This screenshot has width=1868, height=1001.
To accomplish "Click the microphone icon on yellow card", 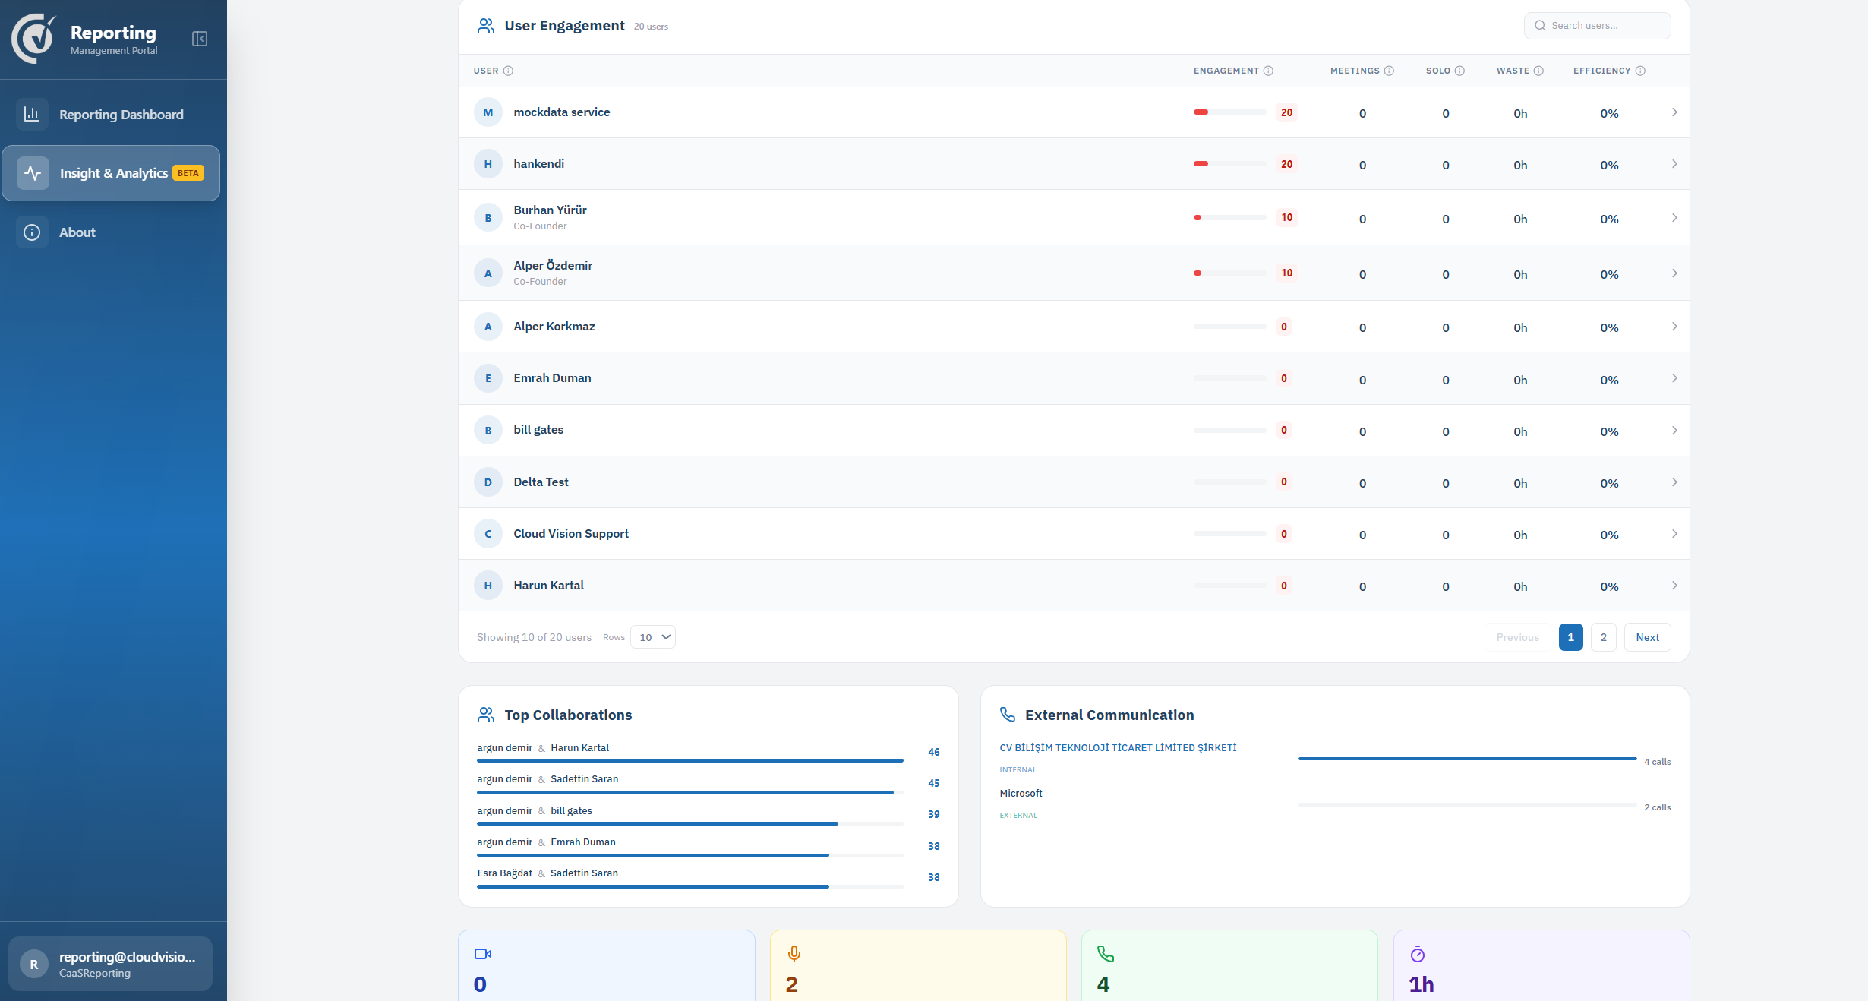I will coord(794,954).
